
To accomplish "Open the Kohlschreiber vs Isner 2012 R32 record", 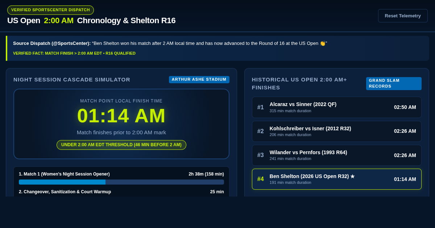I will click(337, 131).
